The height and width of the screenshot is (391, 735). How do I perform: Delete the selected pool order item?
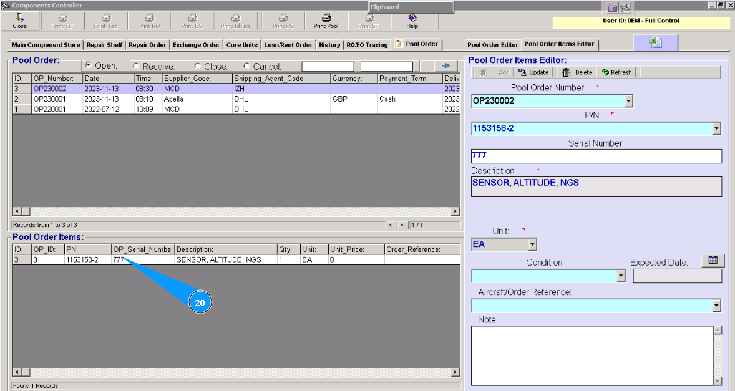tap(577, 72)
